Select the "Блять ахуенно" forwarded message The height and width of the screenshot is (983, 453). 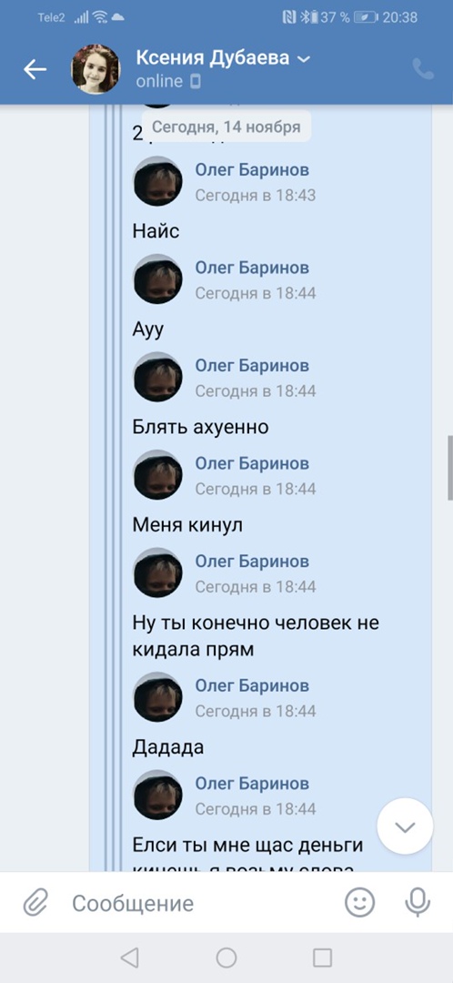pos(200,428)
